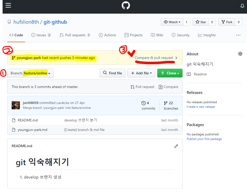
Task: Fork the git-github repository
Action: pyautogui.click(x=227, y=22)
